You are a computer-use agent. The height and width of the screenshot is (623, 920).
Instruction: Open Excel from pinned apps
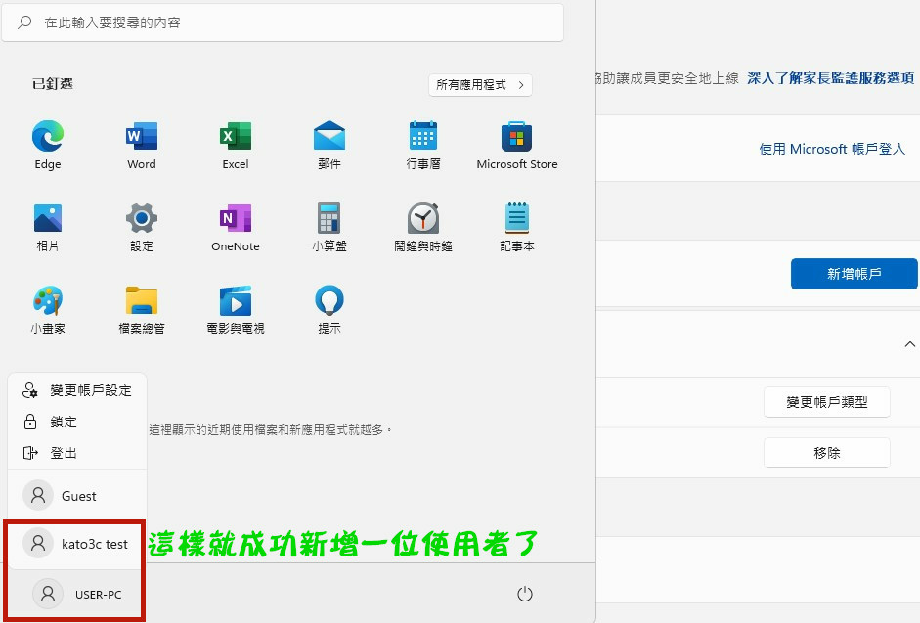[x=236, y=145]
